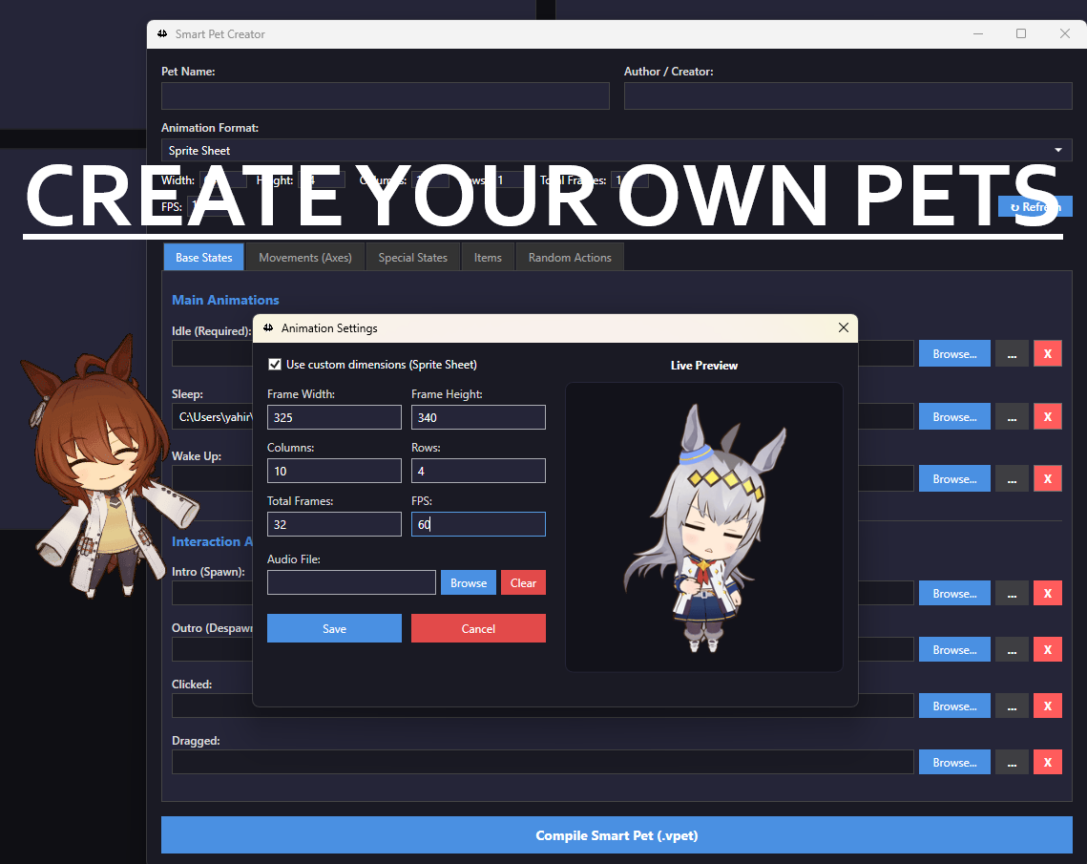Cancel the Animation Settings dialog

point(478,628)
